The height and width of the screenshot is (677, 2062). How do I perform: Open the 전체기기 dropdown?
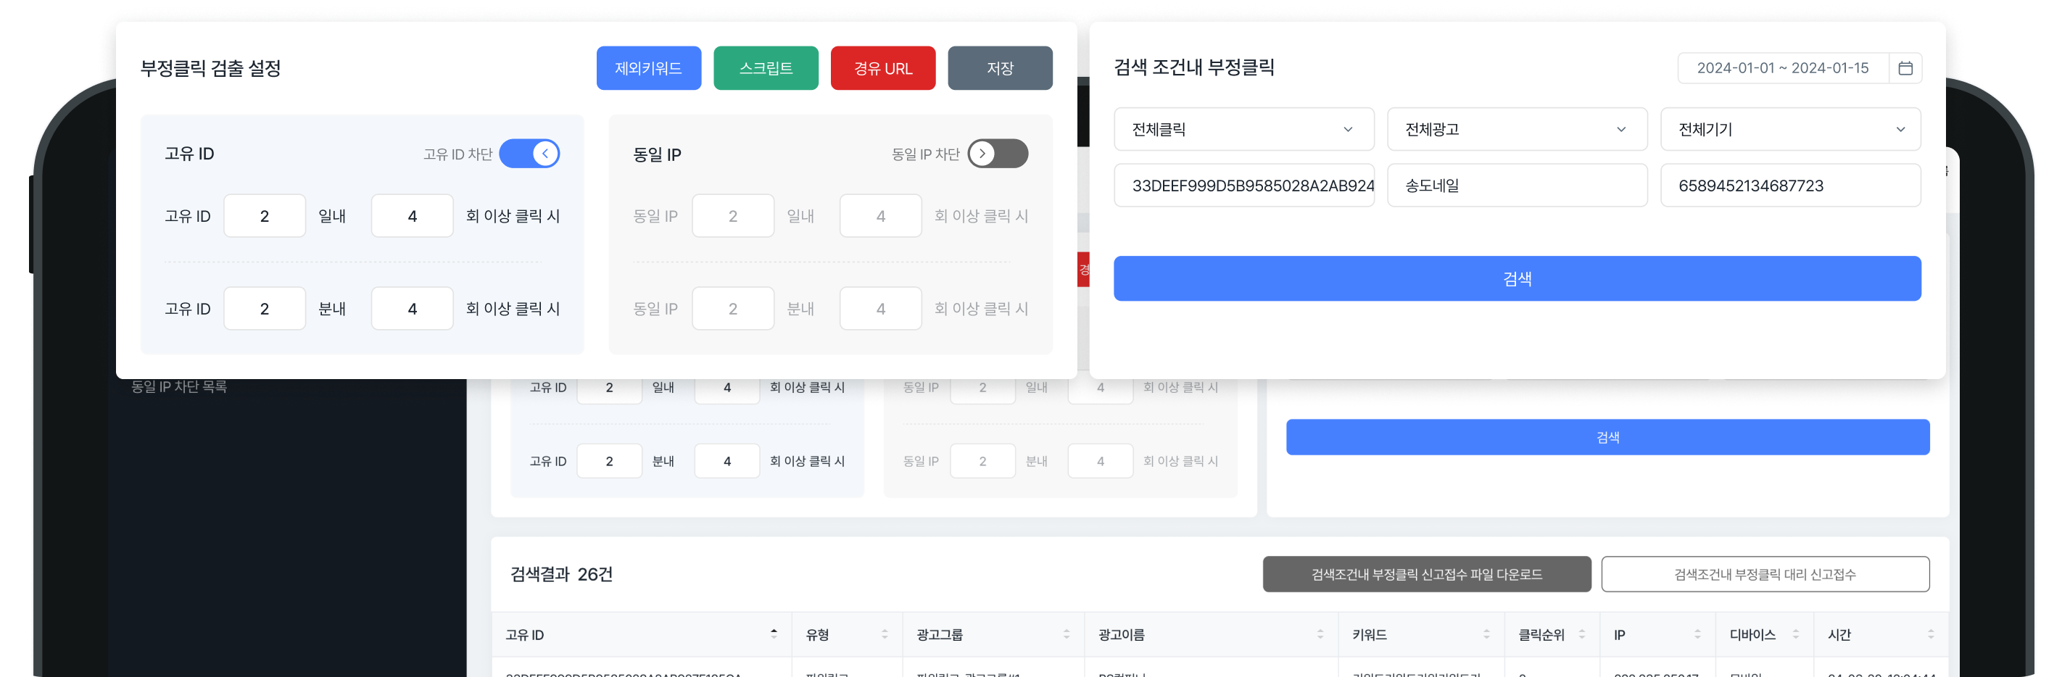(x=1791, y=129)
